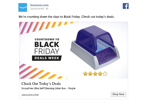148x104 pixels.
Task: Click the Shop Now button
Action: [x=118, y=94]
